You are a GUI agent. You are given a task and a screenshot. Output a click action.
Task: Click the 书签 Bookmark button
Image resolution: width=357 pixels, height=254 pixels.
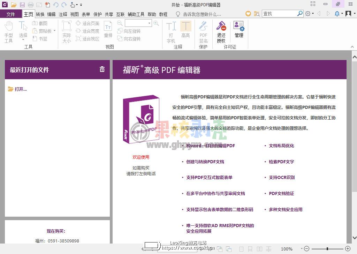point(40,39)
